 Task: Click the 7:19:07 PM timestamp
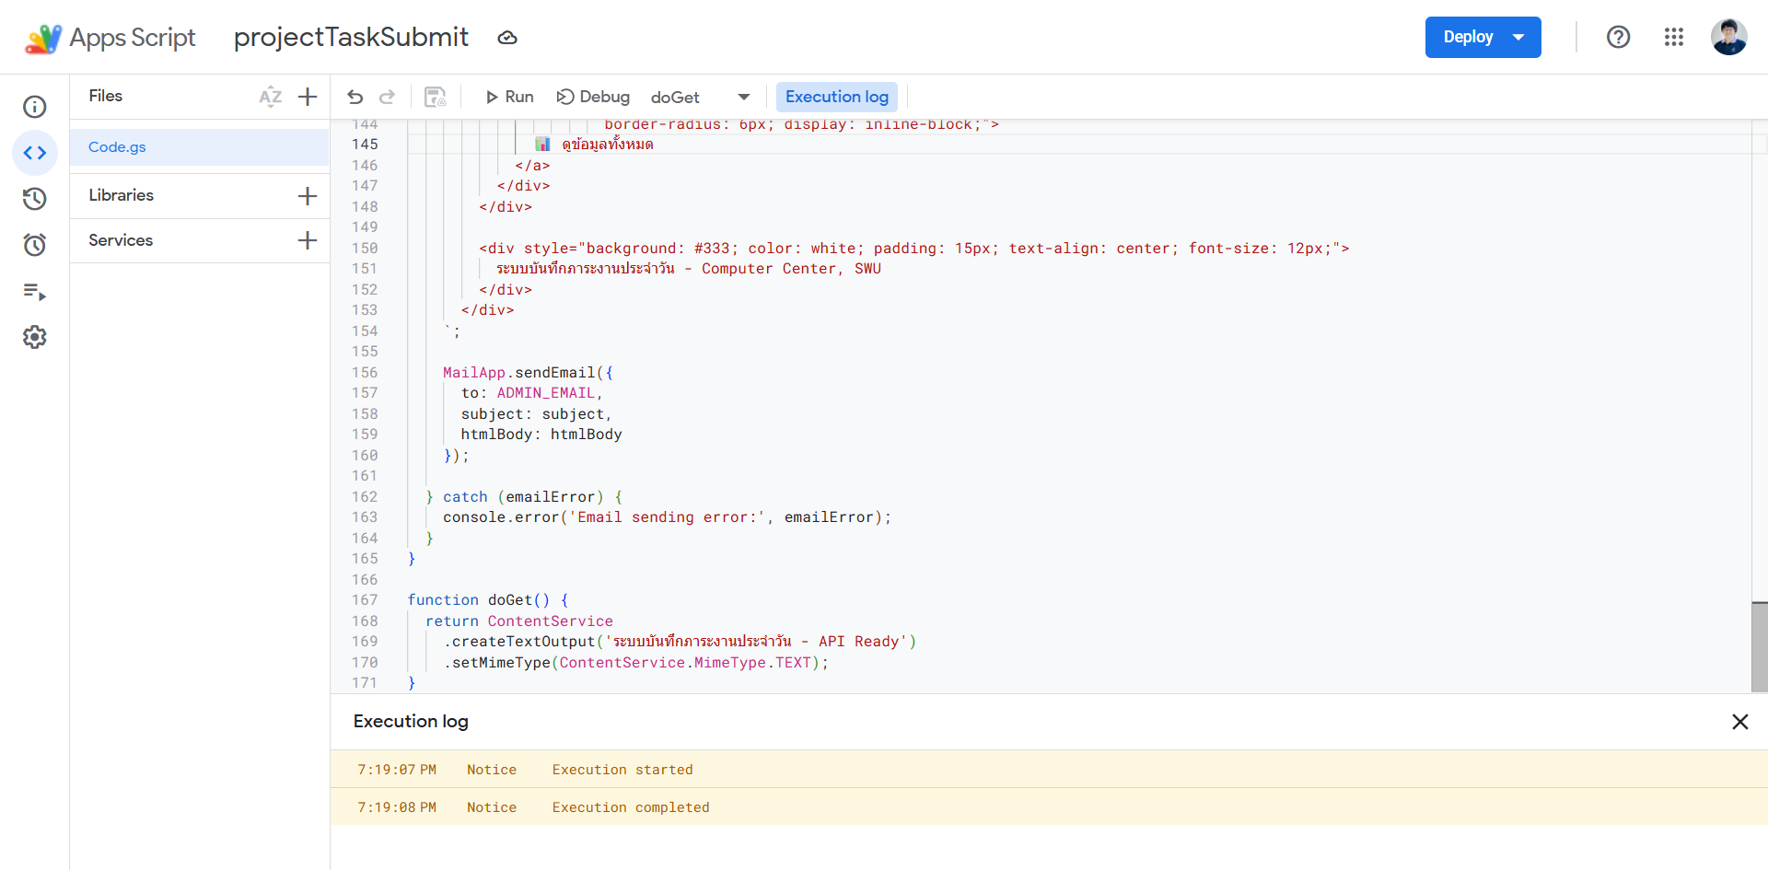[397, 770]
